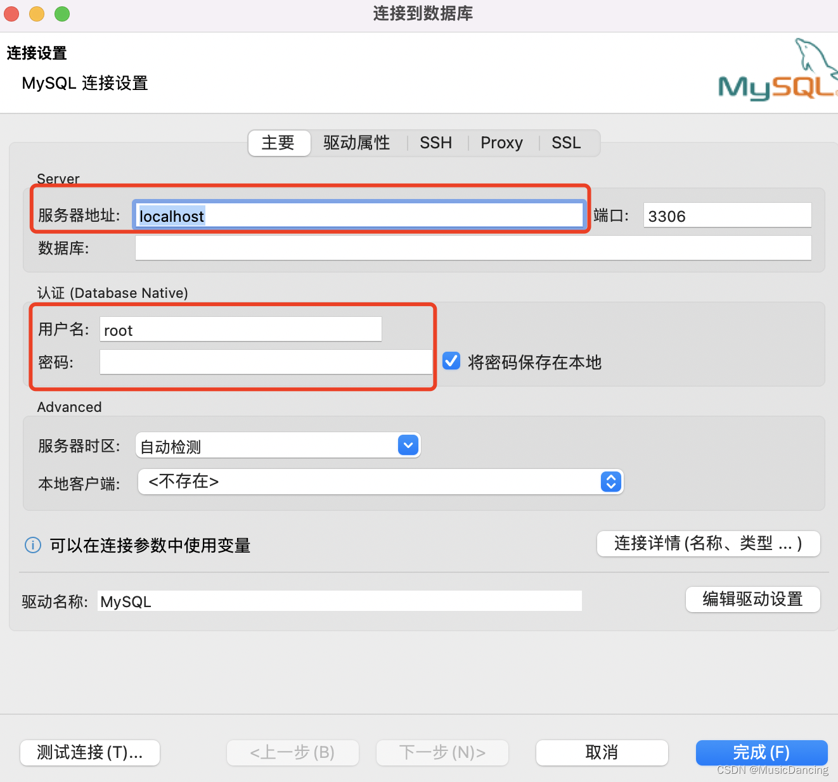Image resolution: width=838 pixels, height=782 pixels.
Task: Open the 本地客户端 dropdown showing <不存在>
Action: pos(374,482)
